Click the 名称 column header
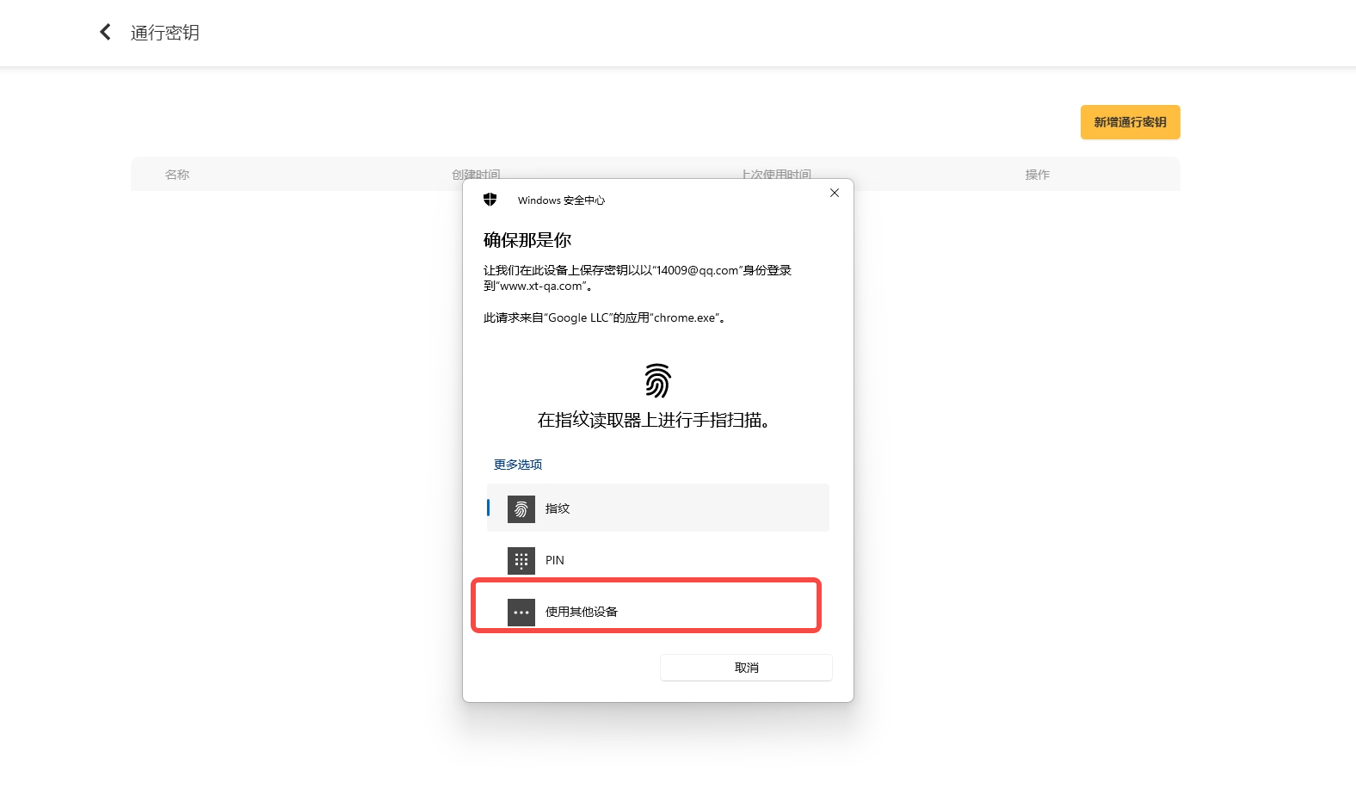The image size is (1356, 807). (177, 175)
